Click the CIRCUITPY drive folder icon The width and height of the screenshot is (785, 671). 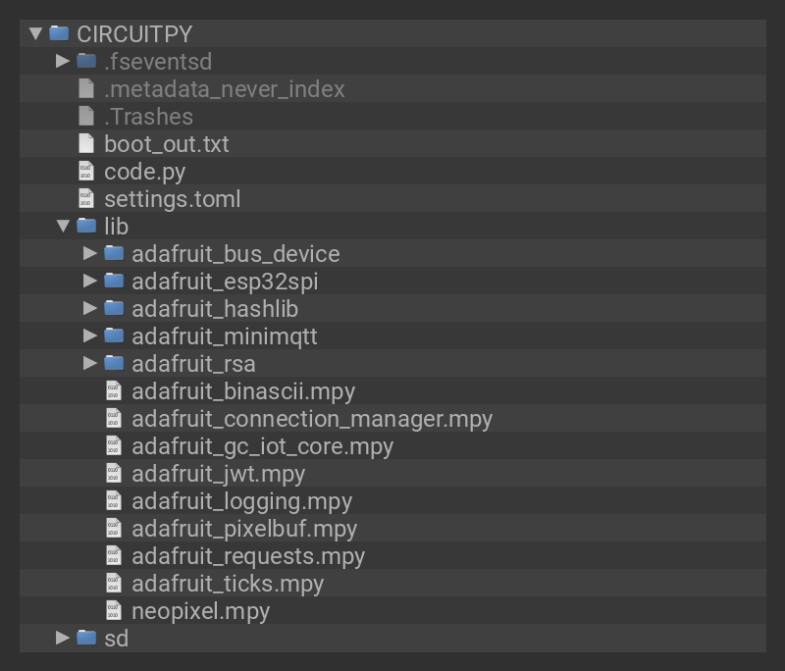click(x=59, y=33)
